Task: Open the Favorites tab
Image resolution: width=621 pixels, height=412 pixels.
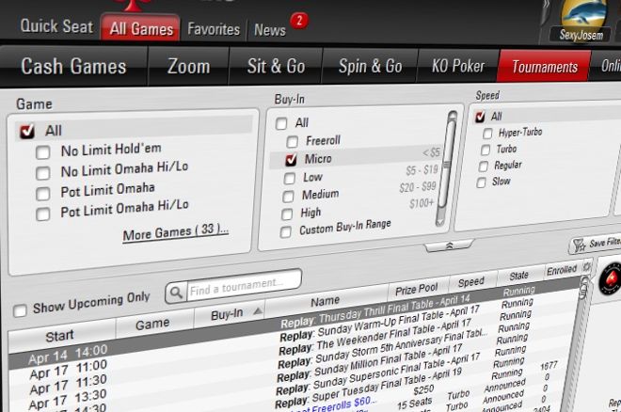Action: tap(214, 29)
